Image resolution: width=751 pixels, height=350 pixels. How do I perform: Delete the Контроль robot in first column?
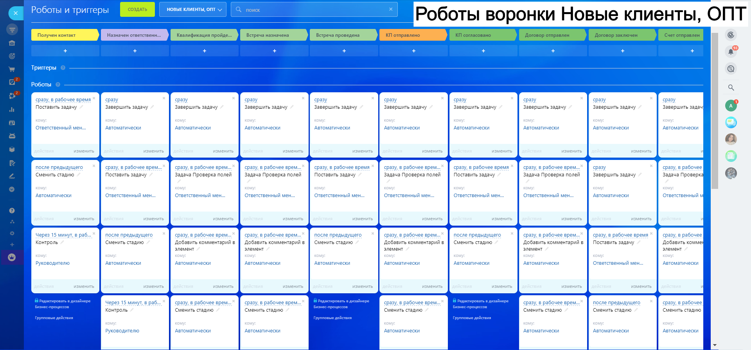tap(94, 233)
